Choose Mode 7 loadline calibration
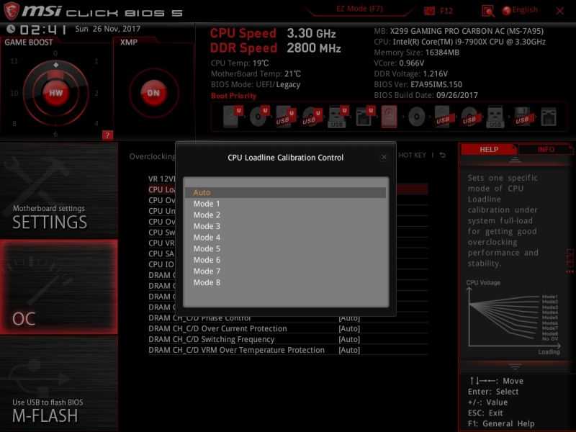The height and width of the screenshot is (432, 576). tap(285, 271)
